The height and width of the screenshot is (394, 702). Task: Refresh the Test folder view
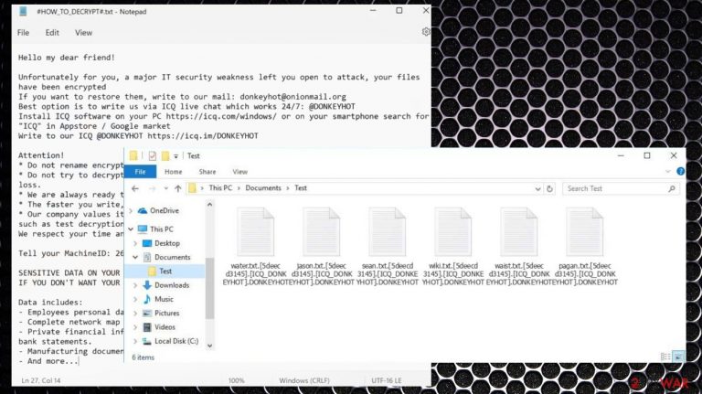pyautogui.click(x=549, y=189)
